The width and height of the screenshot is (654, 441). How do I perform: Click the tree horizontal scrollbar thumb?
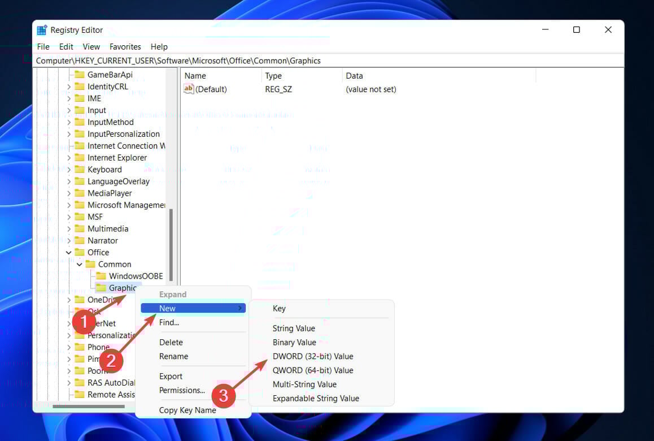point(89,407)
